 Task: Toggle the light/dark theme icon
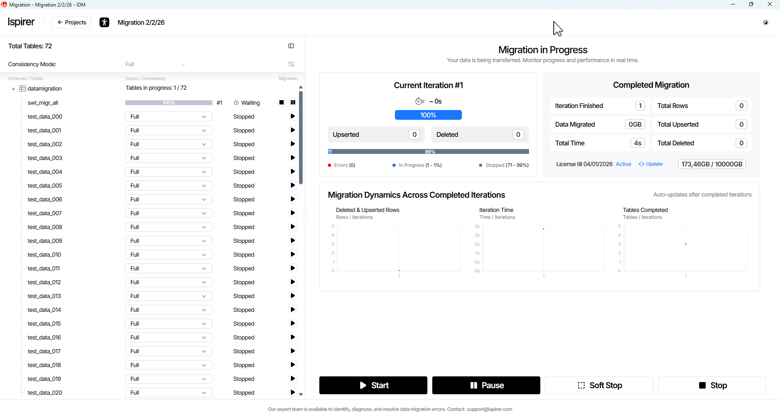[x=765, y=23]
